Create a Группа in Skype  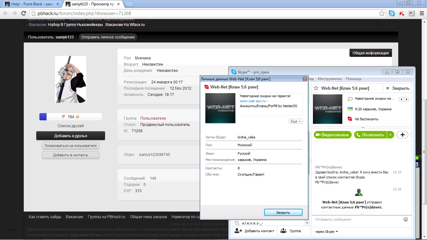pyautogui.click(x=290, y=231)
